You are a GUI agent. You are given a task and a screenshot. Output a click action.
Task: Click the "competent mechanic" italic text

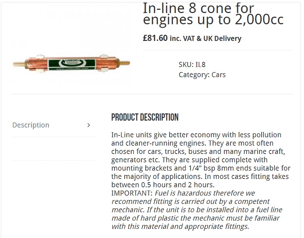click(x=247, y=201)
